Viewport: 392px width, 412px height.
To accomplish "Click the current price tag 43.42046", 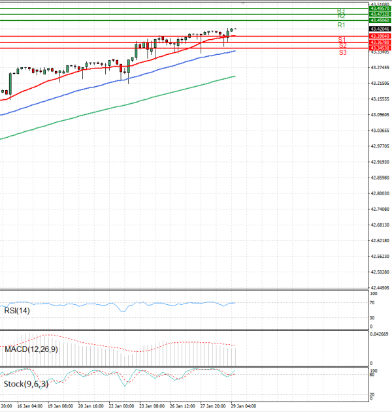I will [380, 29].
